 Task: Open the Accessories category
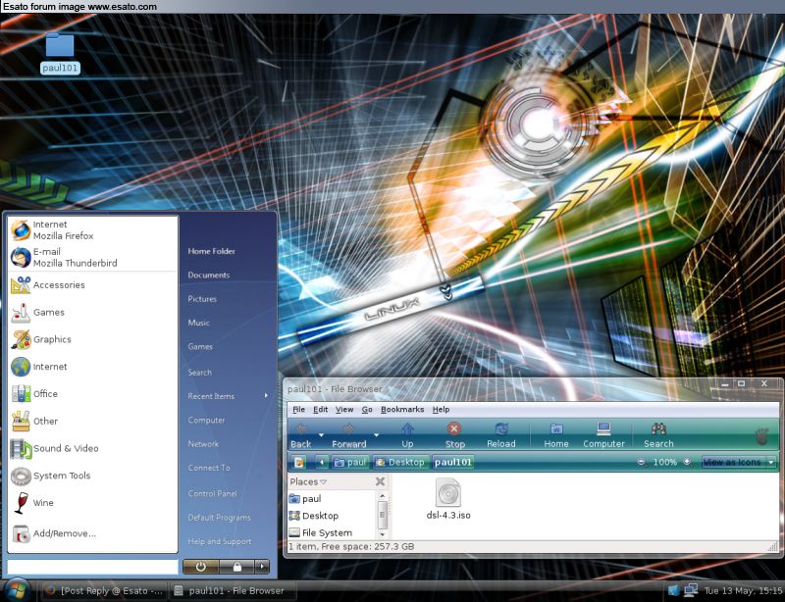coord(93,284)
